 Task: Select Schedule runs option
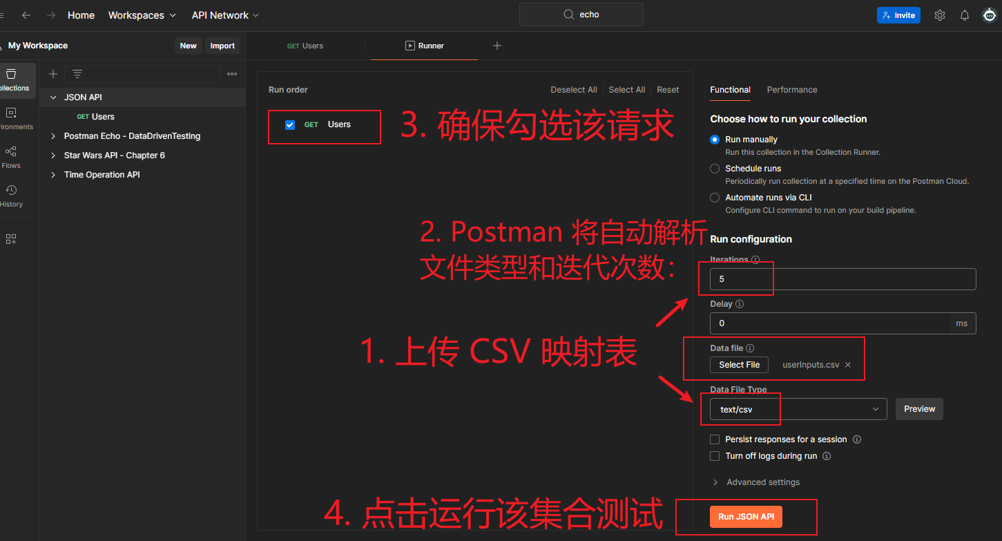pyautogui.click(x=715, y=169)
